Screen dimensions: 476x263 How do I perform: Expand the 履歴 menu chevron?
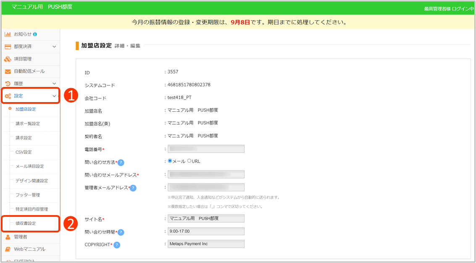coord(54,84)
